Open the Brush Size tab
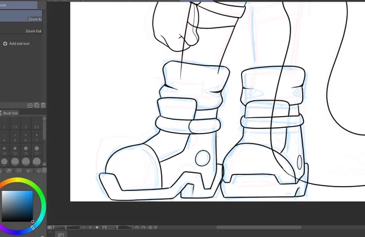 (10, 113)
